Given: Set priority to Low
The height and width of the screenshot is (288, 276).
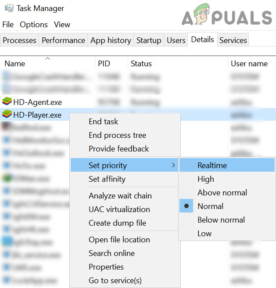Looking at the screenshot, I should [227, 233].
